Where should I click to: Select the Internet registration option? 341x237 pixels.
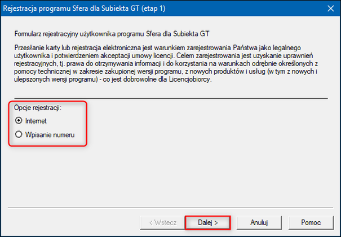[19, 120]
